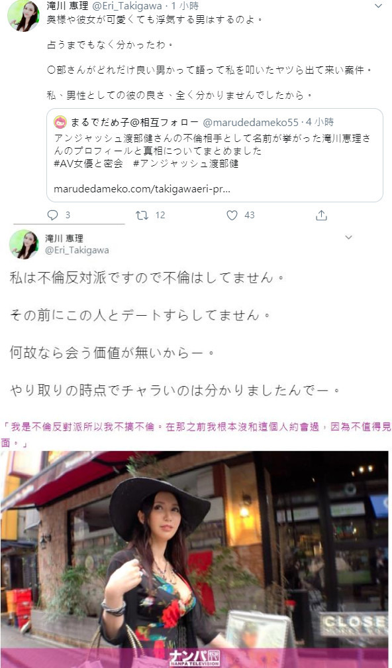The width and height of the screenshot is (392, 668).
Task: Click the retweet count 12
Action: click(160, 215)
